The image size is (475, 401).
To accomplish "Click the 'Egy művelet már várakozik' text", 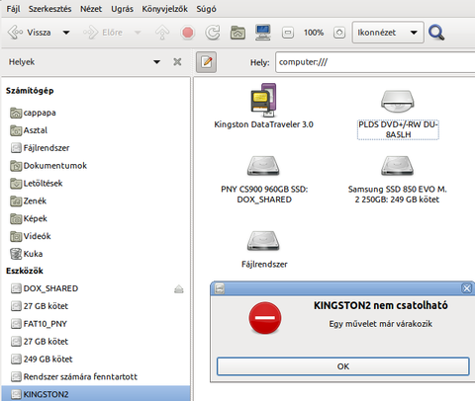I will [x=381, y=324].
